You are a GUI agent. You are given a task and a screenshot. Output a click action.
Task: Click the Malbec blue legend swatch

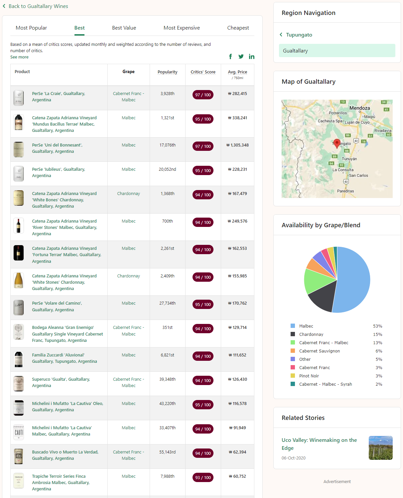293,326
